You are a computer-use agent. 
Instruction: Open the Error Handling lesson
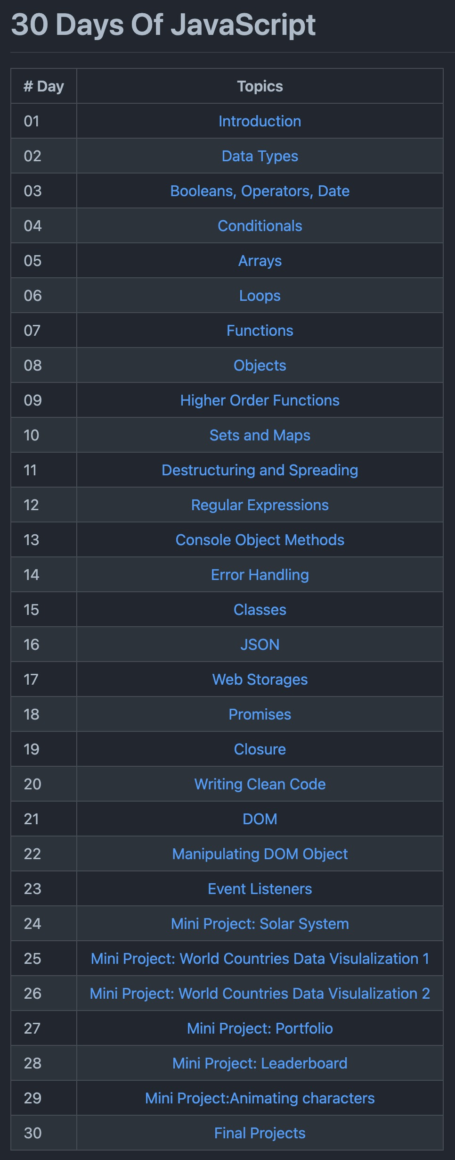(x=260, y=575)
